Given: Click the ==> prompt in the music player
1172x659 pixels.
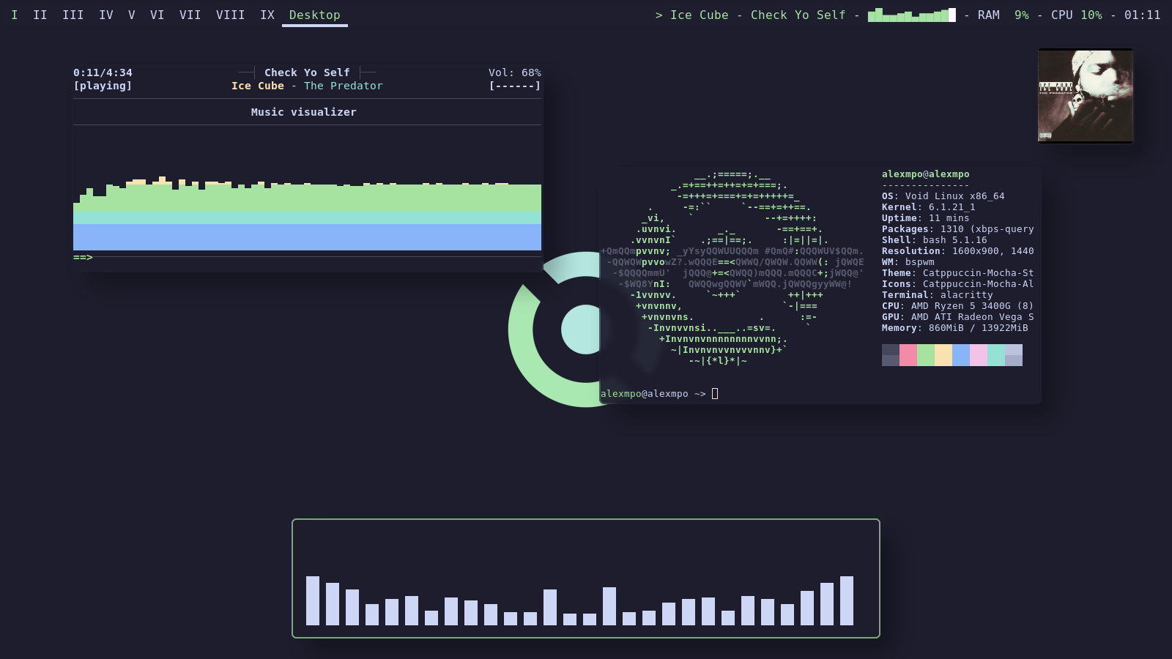Looking at the screenshot, I should (81, 257).
